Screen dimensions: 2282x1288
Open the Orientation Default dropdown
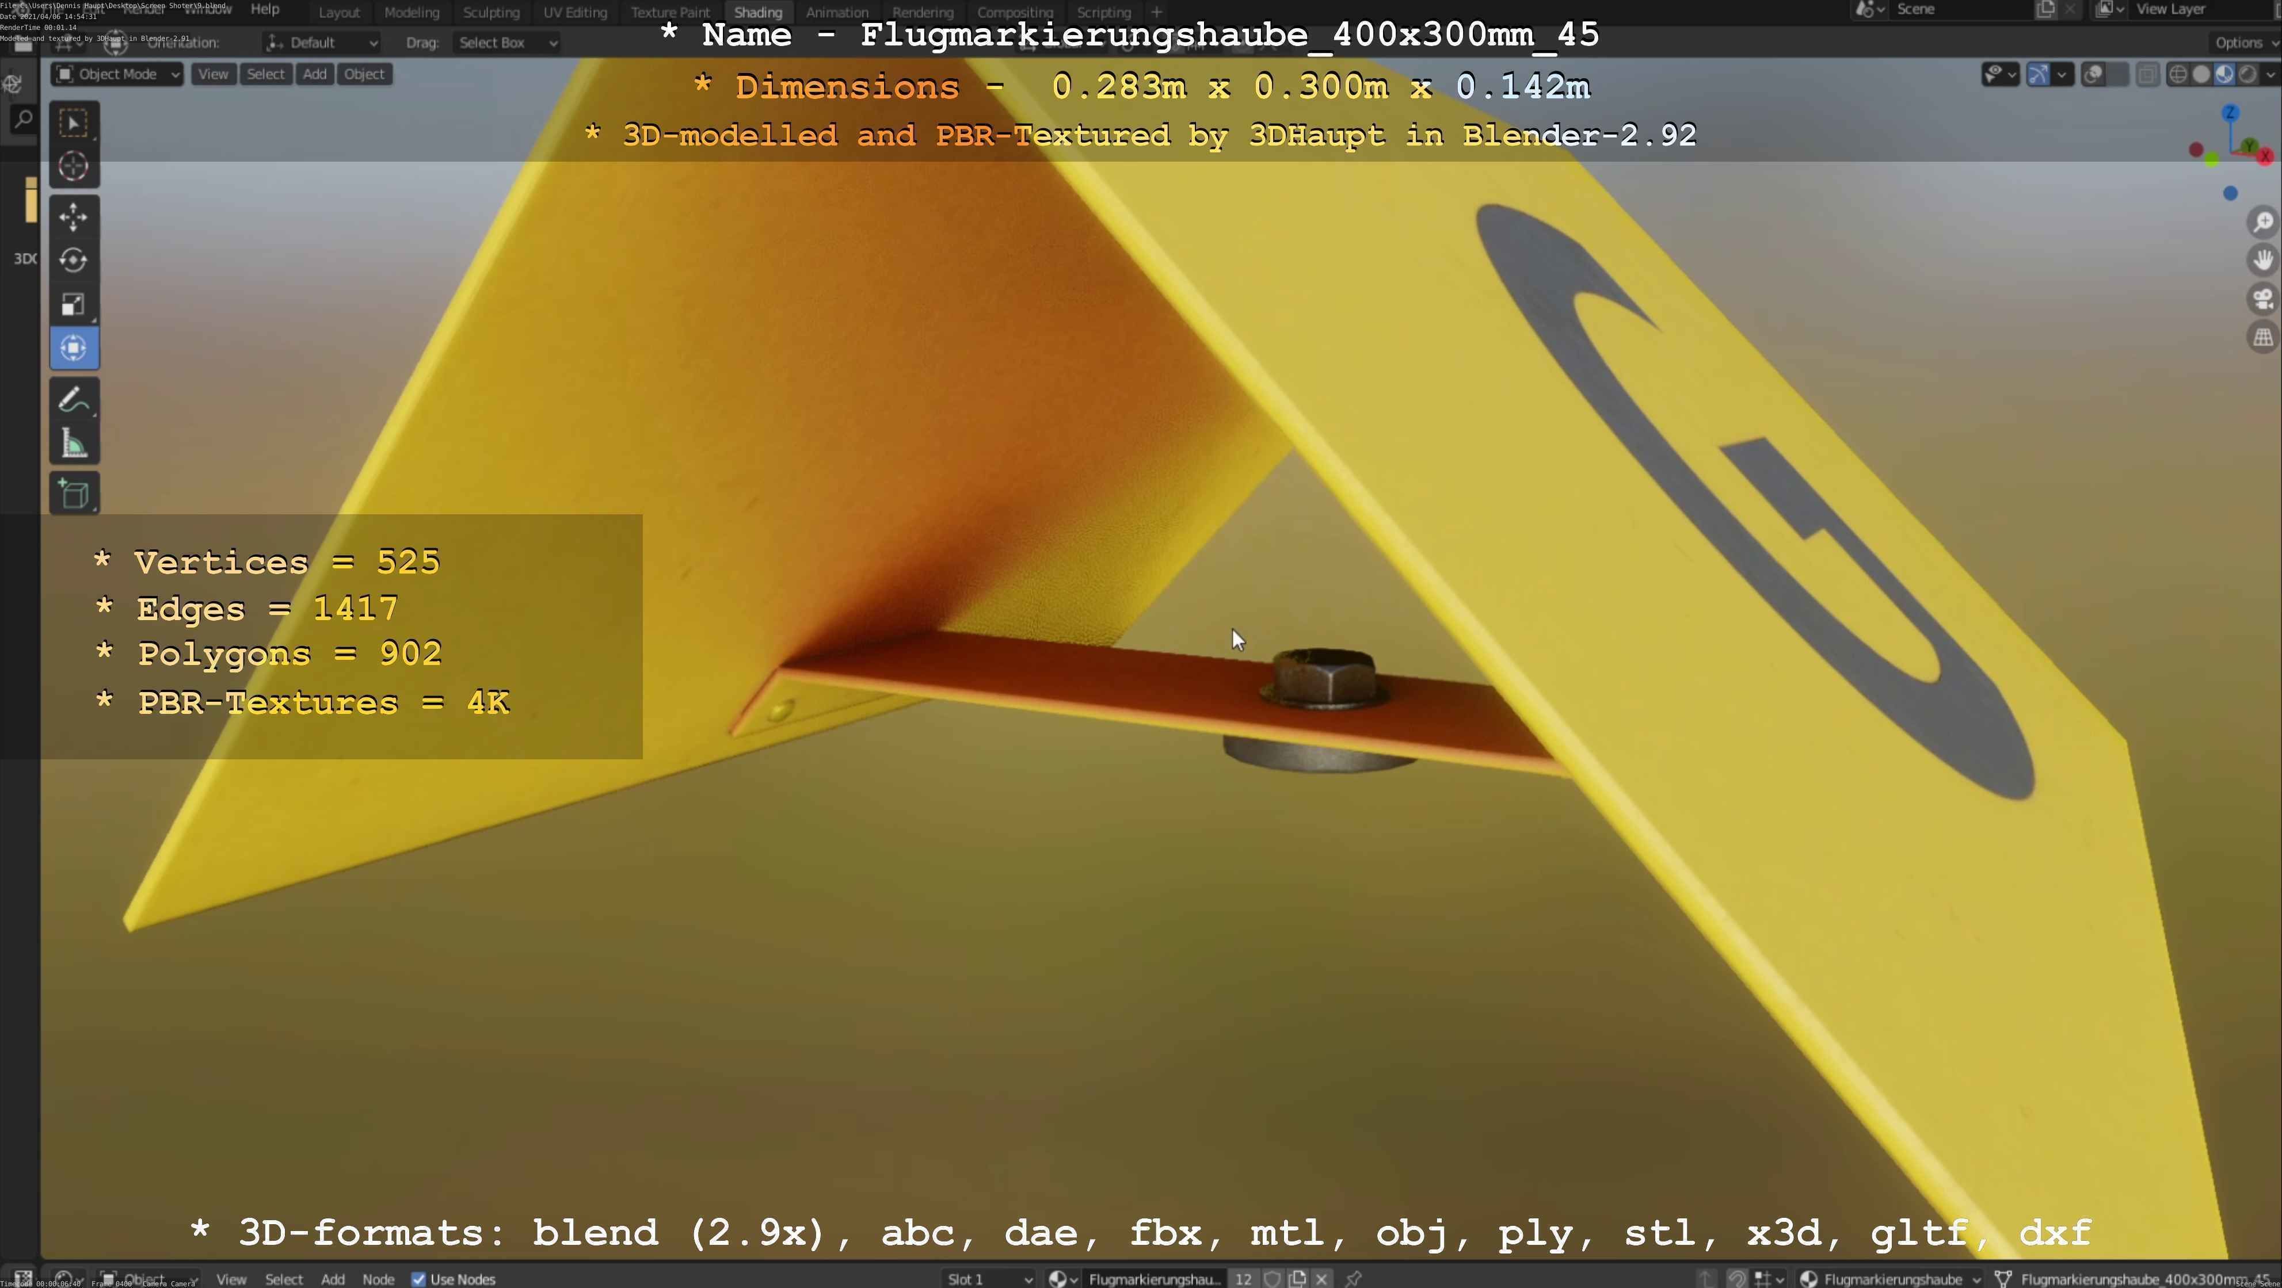click(x=322, y=43)
